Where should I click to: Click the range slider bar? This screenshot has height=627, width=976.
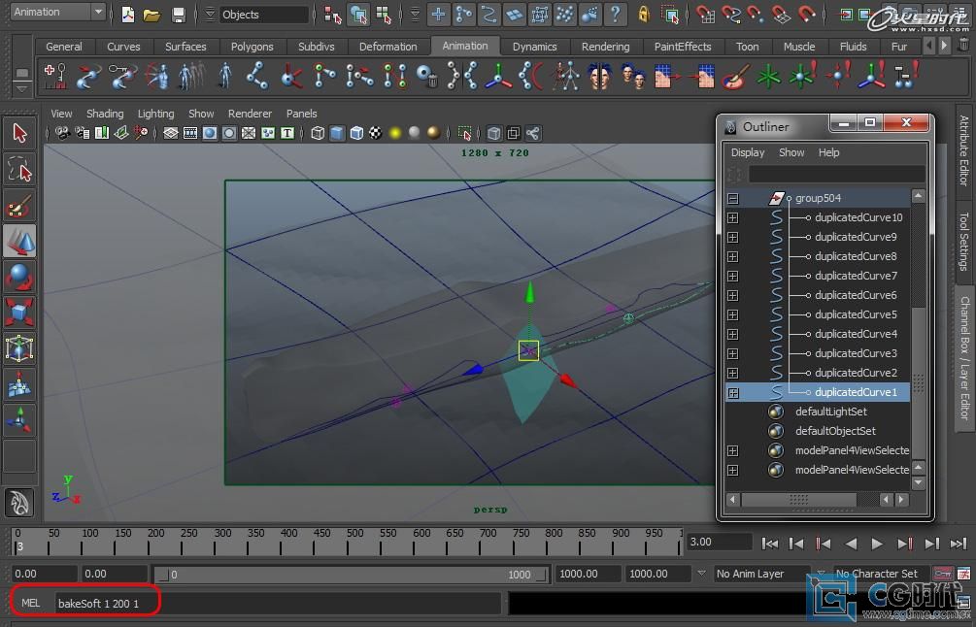tap(352, 575)
